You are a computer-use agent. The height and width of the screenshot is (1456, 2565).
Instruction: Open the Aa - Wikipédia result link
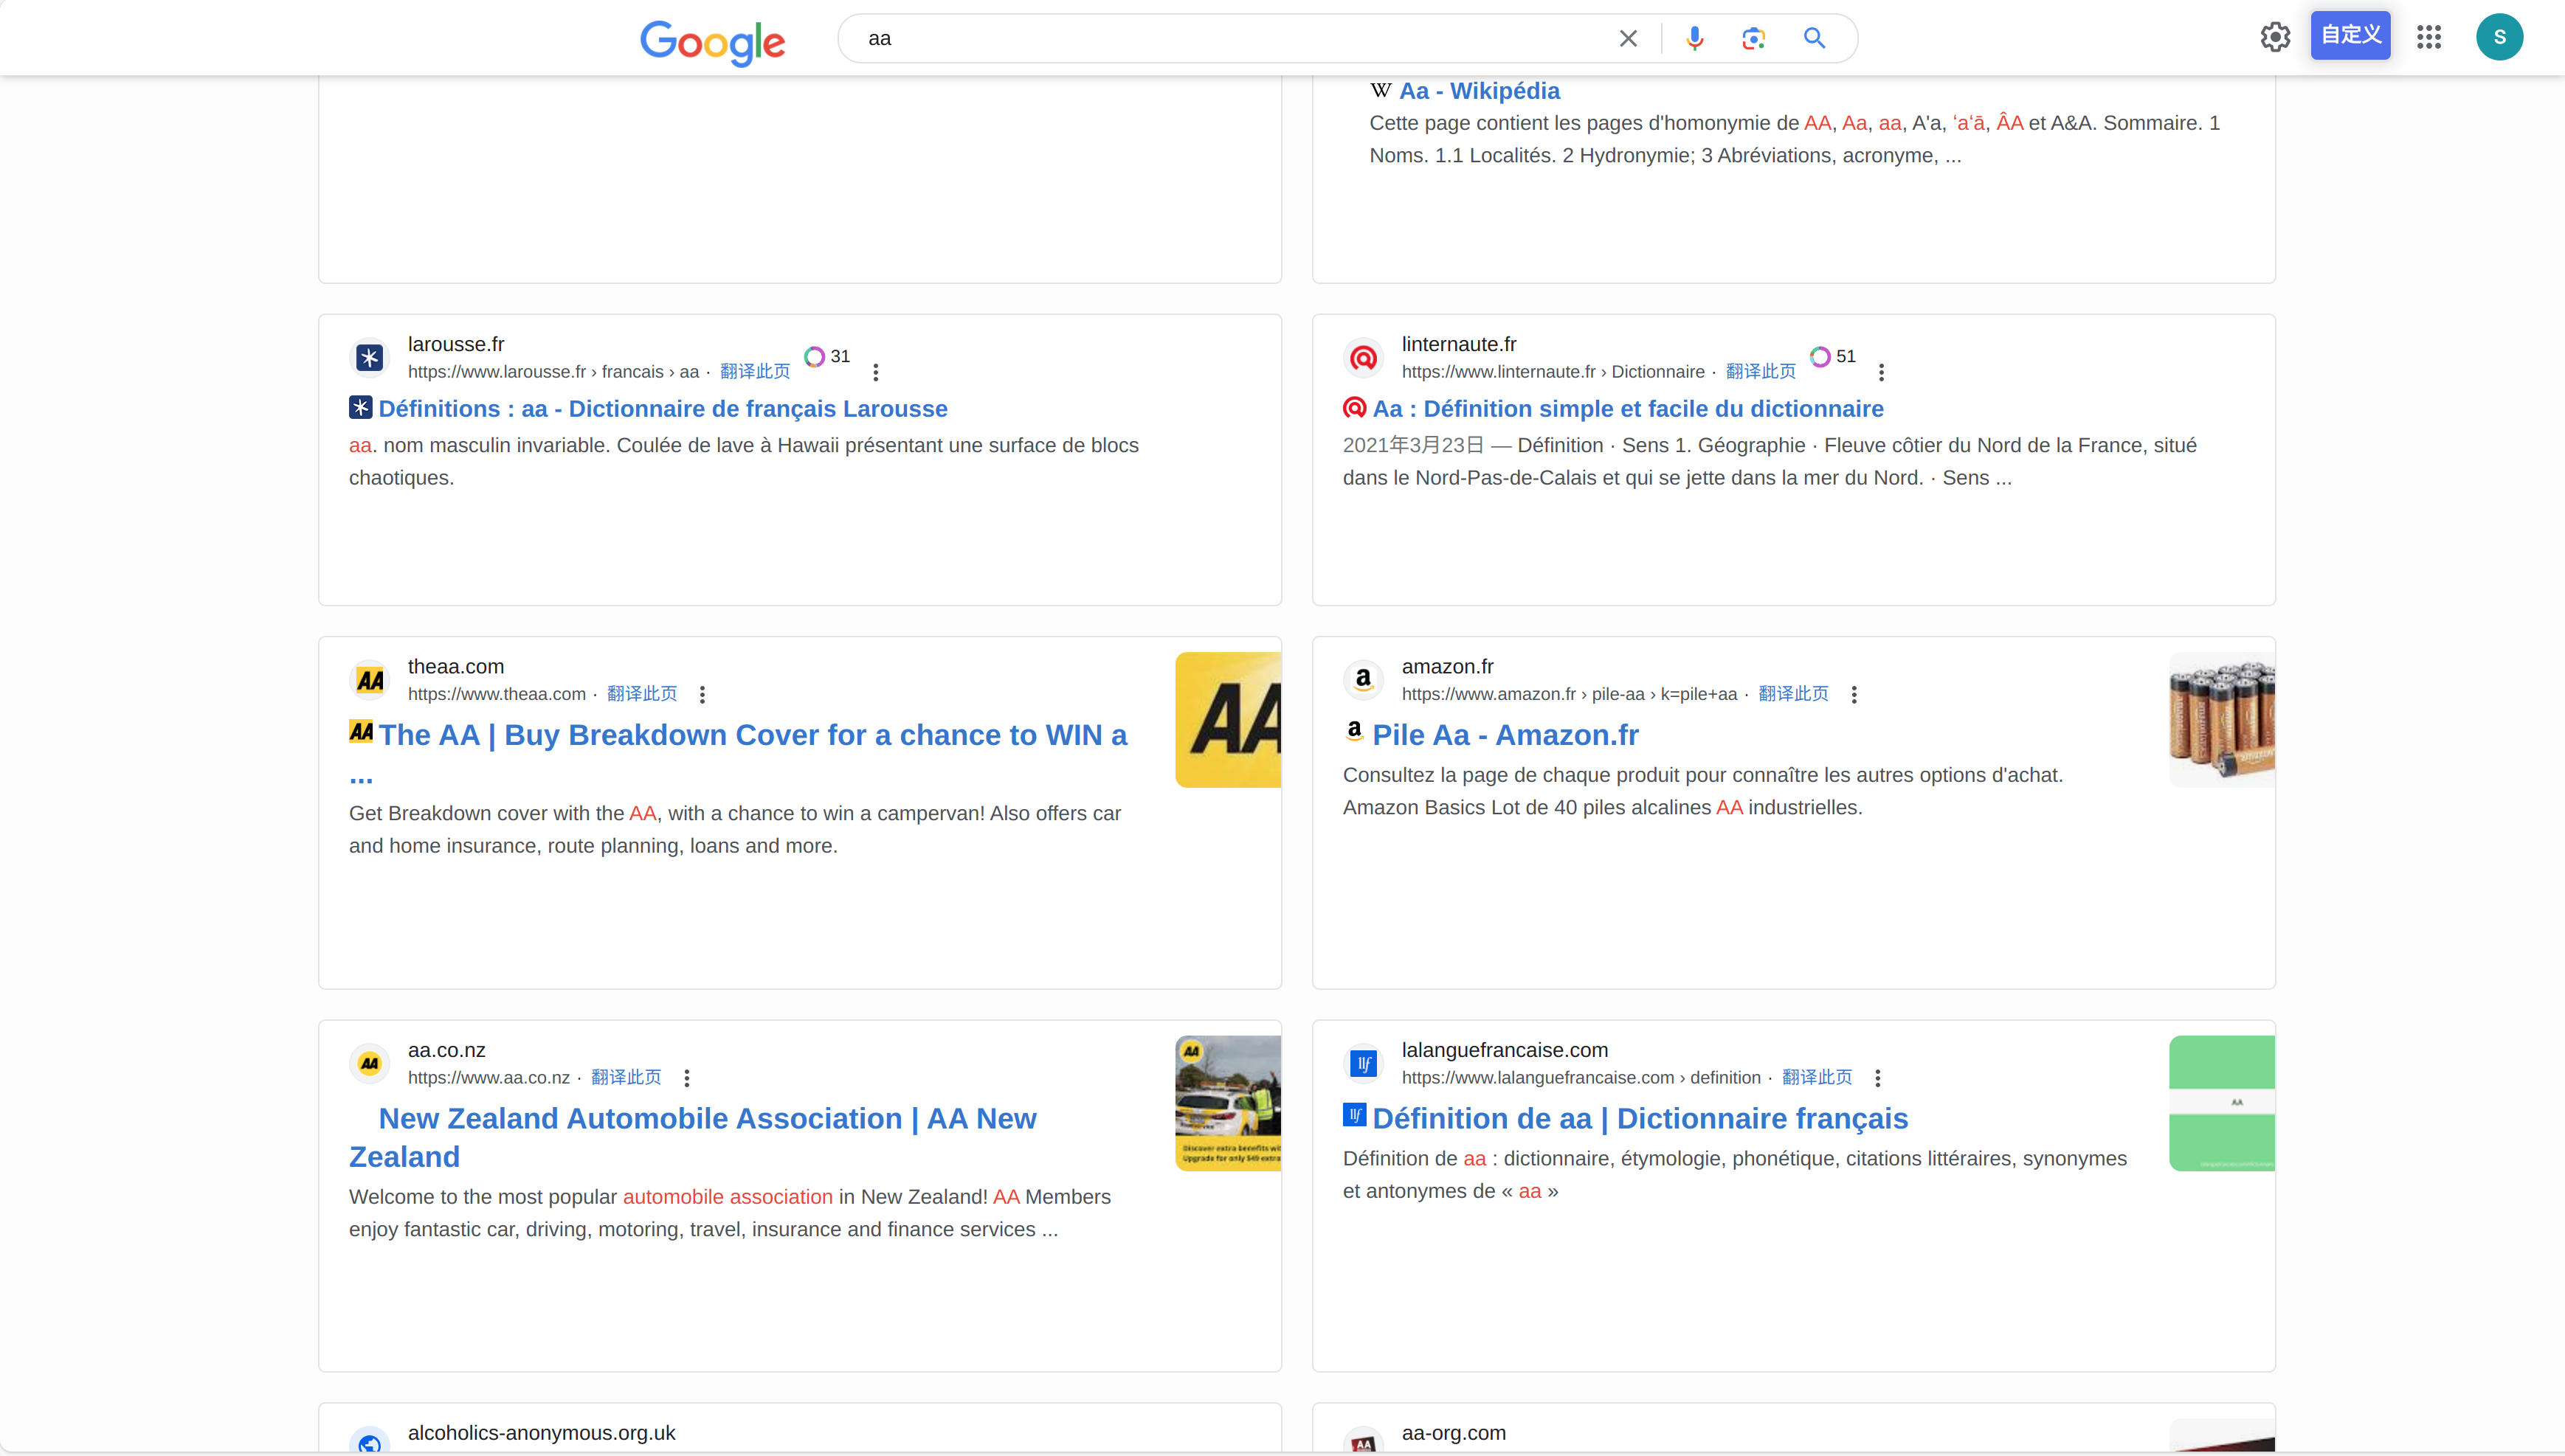(x=1479, y=90)
